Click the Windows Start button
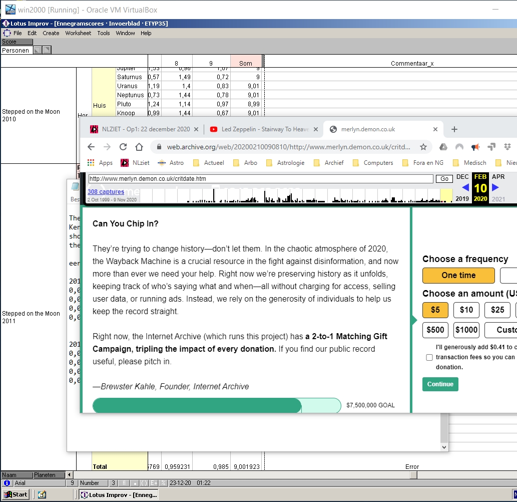517x502 pixels. pos(16,495)
